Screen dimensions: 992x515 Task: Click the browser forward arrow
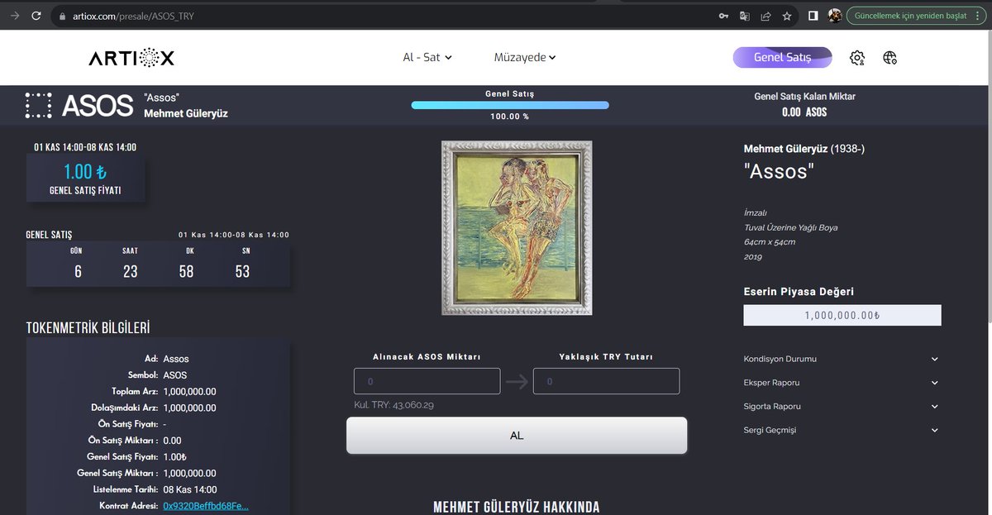(x=15, y=16)
